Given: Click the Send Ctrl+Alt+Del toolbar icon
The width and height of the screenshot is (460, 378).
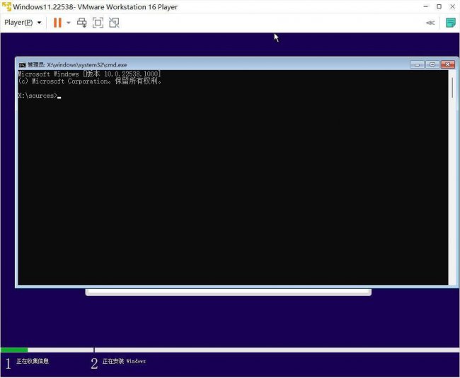Looking at the screenshot, I should pos(82,23).
